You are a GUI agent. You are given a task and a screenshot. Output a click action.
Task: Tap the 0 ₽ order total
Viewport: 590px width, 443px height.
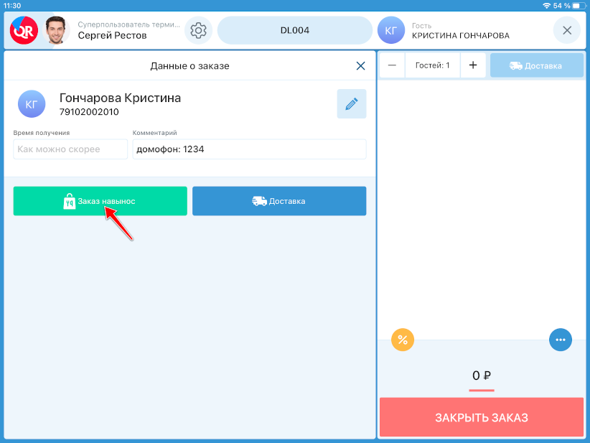482,376
